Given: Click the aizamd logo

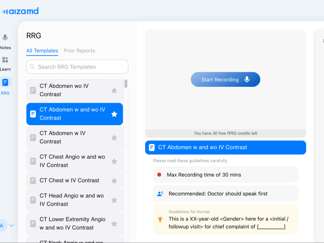Looking at the screenshot, I should pos(20,11).
